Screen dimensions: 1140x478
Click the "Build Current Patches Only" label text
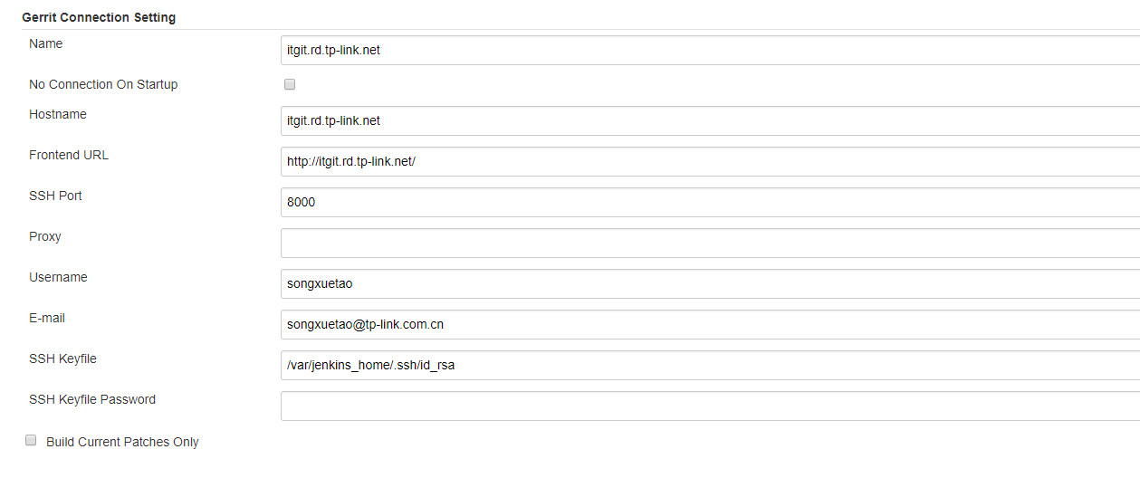(x=122, y=442)
